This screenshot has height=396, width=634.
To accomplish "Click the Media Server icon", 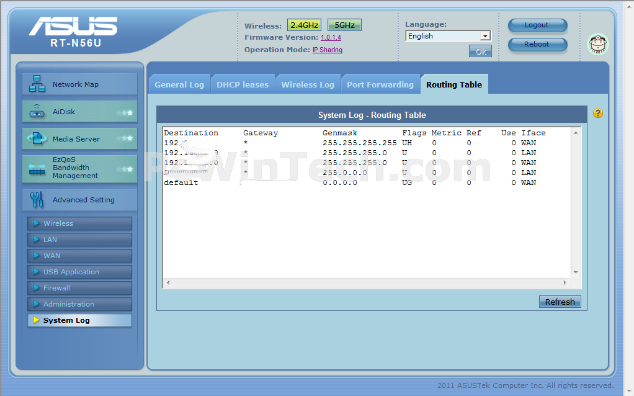I will 37,139.
